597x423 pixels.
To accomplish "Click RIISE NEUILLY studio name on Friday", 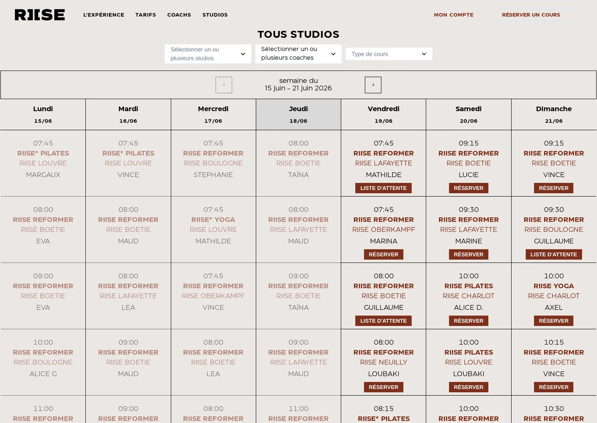I will tap(383, 362).
